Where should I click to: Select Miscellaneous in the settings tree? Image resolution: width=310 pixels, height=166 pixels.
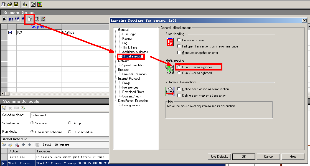click(132, 56)
